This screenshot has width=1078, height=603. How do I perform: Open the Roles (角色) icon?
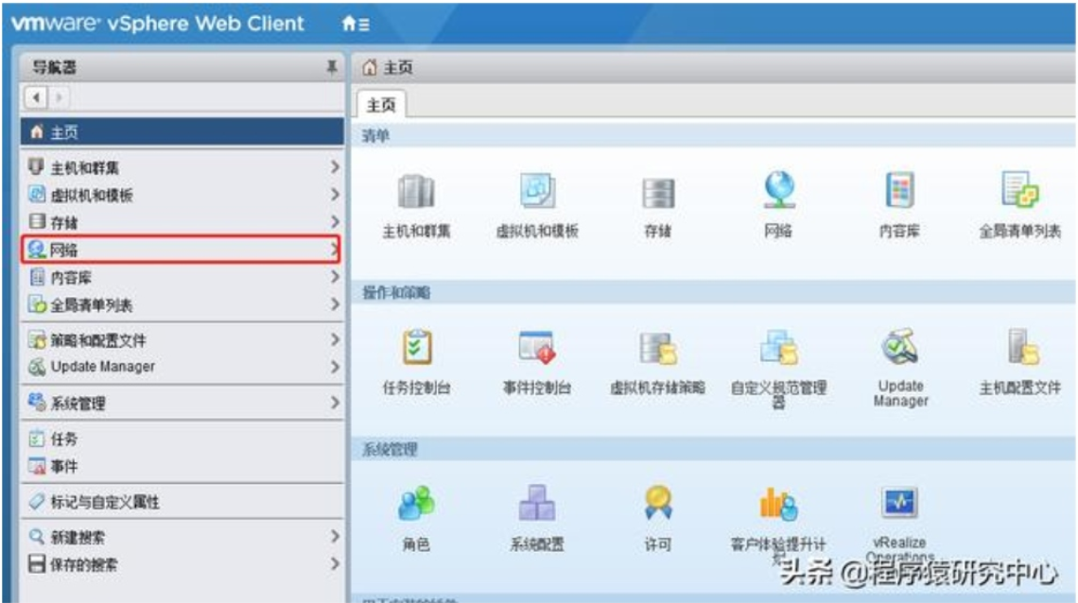pos(416,504)
